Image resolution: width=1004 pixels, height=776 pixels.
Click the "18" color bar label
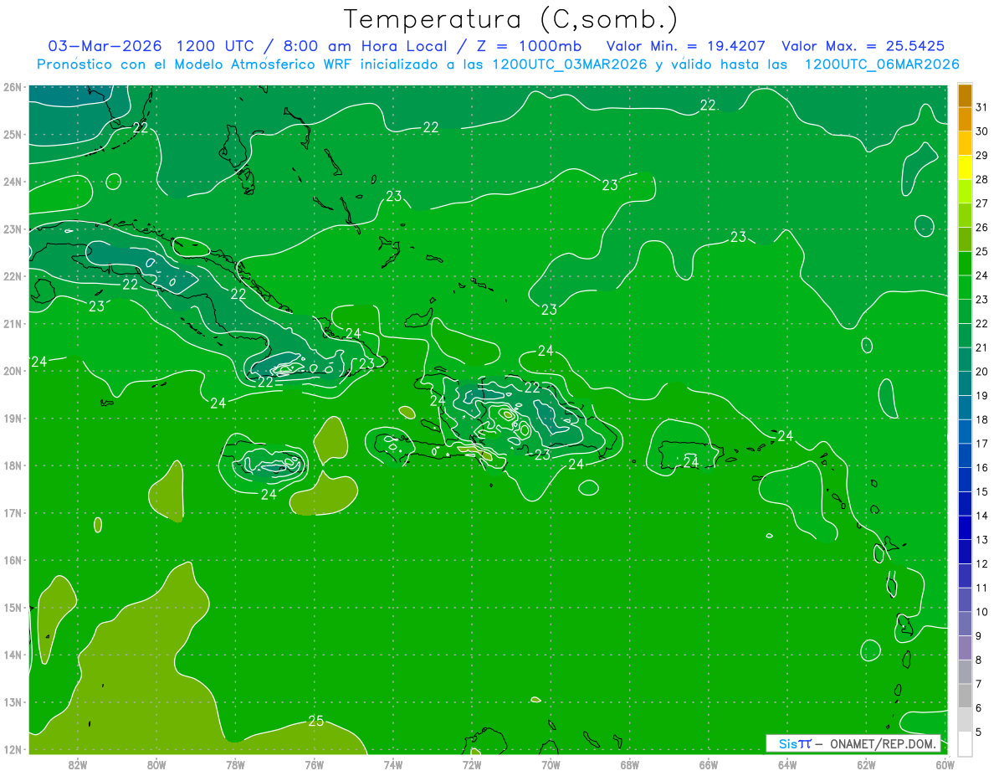click(982, 419)
